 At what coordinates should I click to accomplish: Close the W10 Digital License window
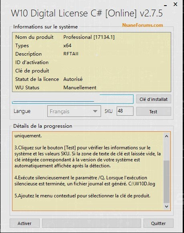pyautogui.click(x=175, y=4)
